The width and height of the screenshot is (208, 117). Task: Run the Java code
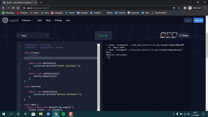[103, 35]
